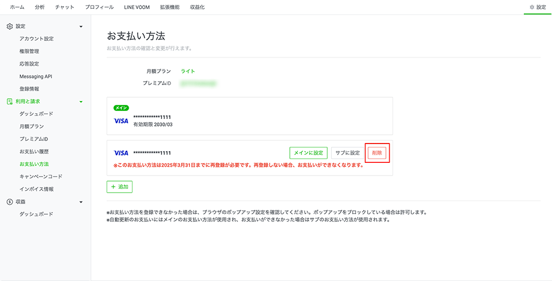The height and width of the screenshot is (281, 552).
Task: Add a payment method with 追加 button
Action: click(x=119, y=187)
